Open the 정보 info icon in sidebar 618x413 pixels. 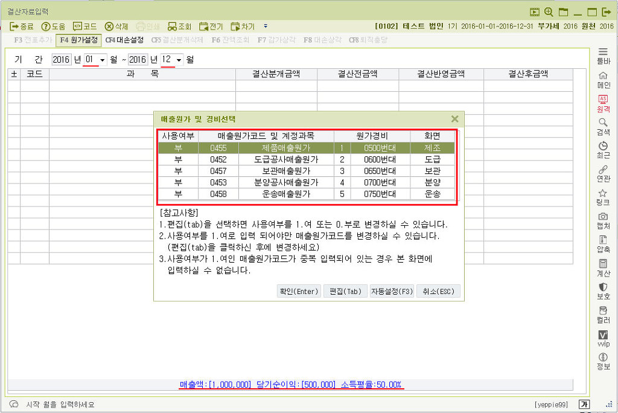click(x=603, y=361)
